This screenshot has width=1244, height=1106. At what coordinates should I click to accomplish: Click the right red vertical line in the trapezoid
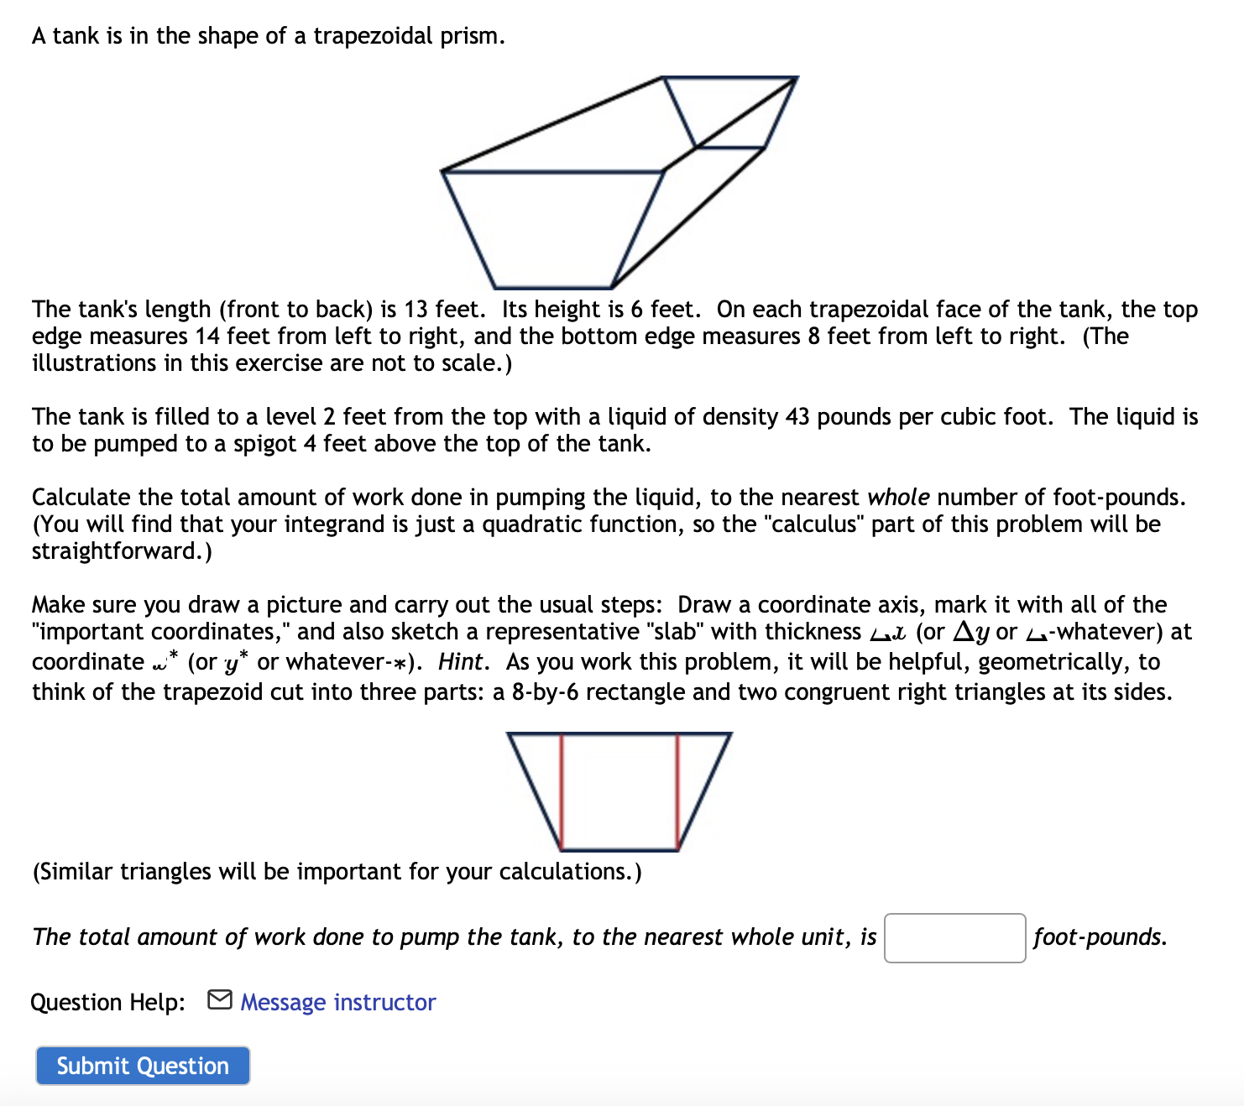click(678, 789)
